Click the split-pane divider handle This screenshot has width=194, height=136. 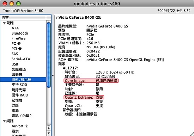53,75
